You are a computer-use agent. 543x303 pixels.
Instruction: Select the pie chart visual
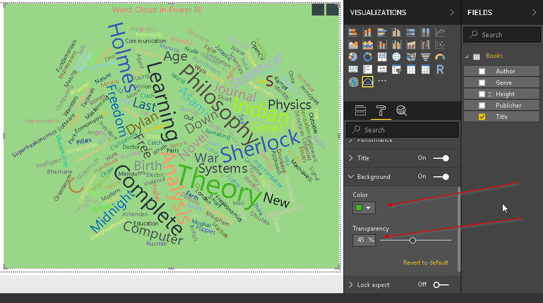coord(353,57)
